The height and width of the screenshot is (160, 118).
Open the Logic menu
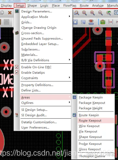point(44,5)
